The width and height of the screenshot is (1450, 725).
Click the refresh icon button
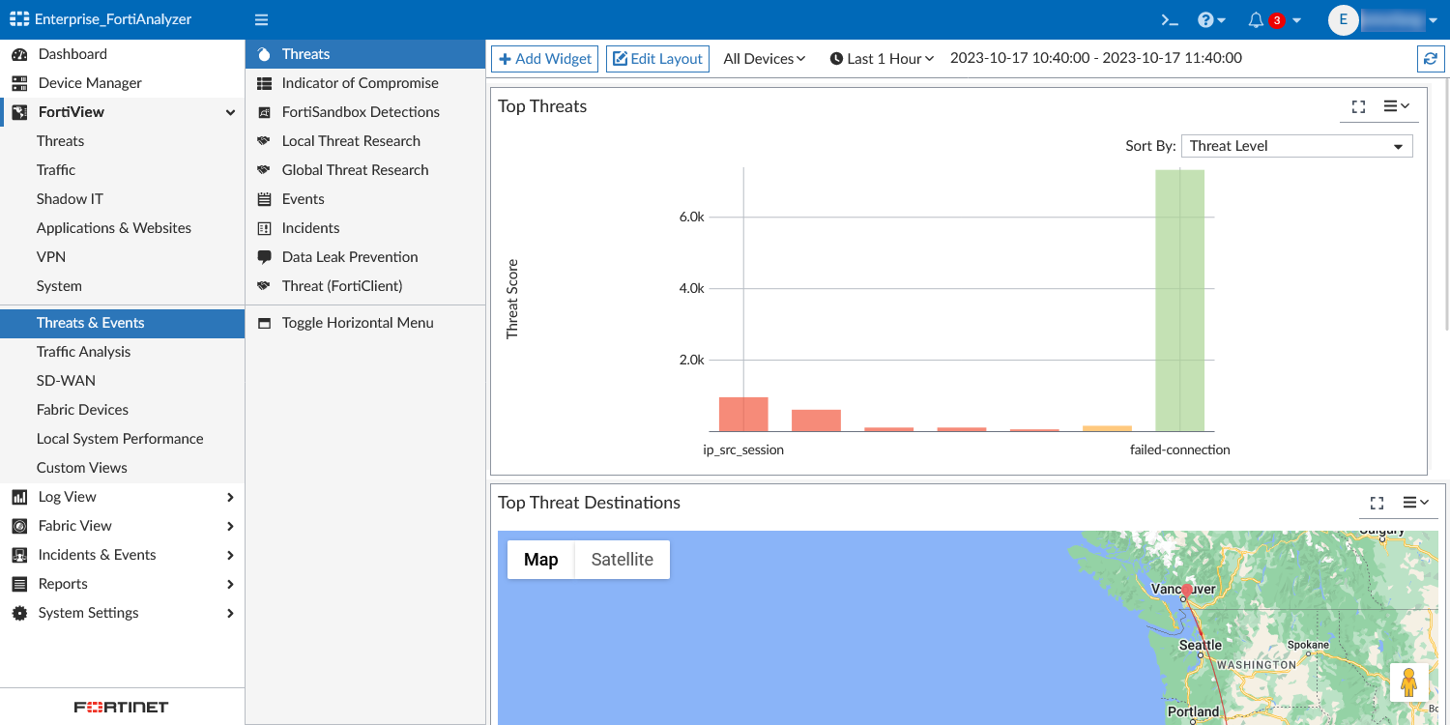1431,59
